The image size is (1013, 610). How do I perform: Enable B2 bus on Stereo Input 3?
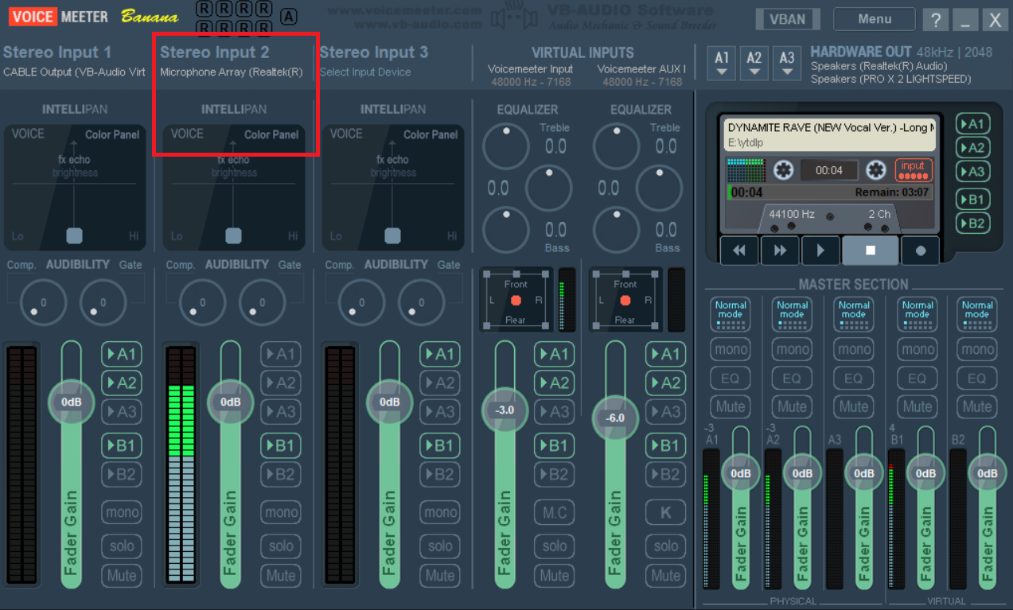pos(439,475)
